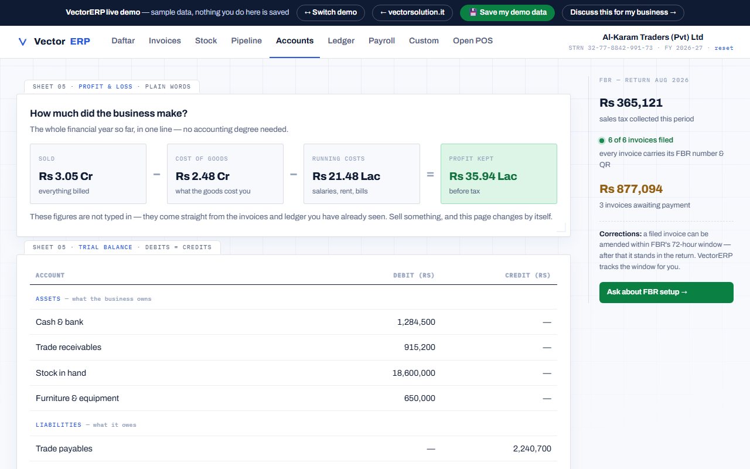Click the 650,000 debit amount

point(420,398)
